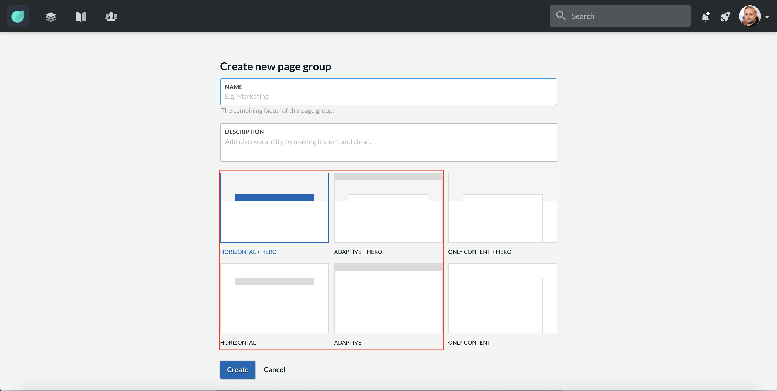Click the rocket getting-started icon
777x391 pixels.
pos(725,16)
